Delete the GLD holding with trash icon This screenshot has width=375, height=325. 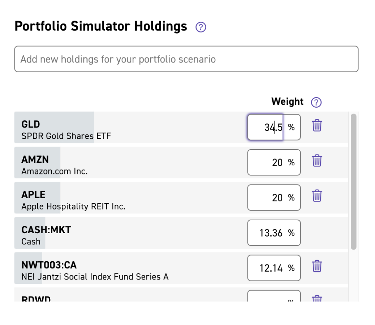[317, 126]
